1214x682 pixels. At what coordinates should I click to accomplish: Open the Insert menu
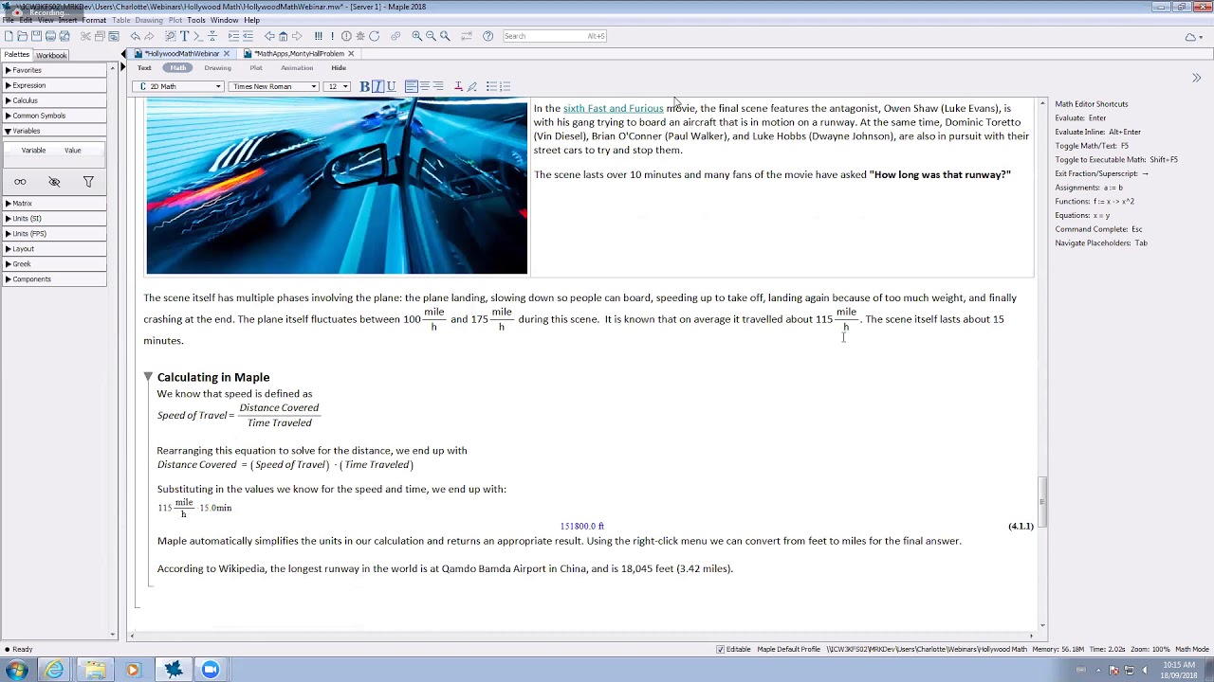(67, 20)
